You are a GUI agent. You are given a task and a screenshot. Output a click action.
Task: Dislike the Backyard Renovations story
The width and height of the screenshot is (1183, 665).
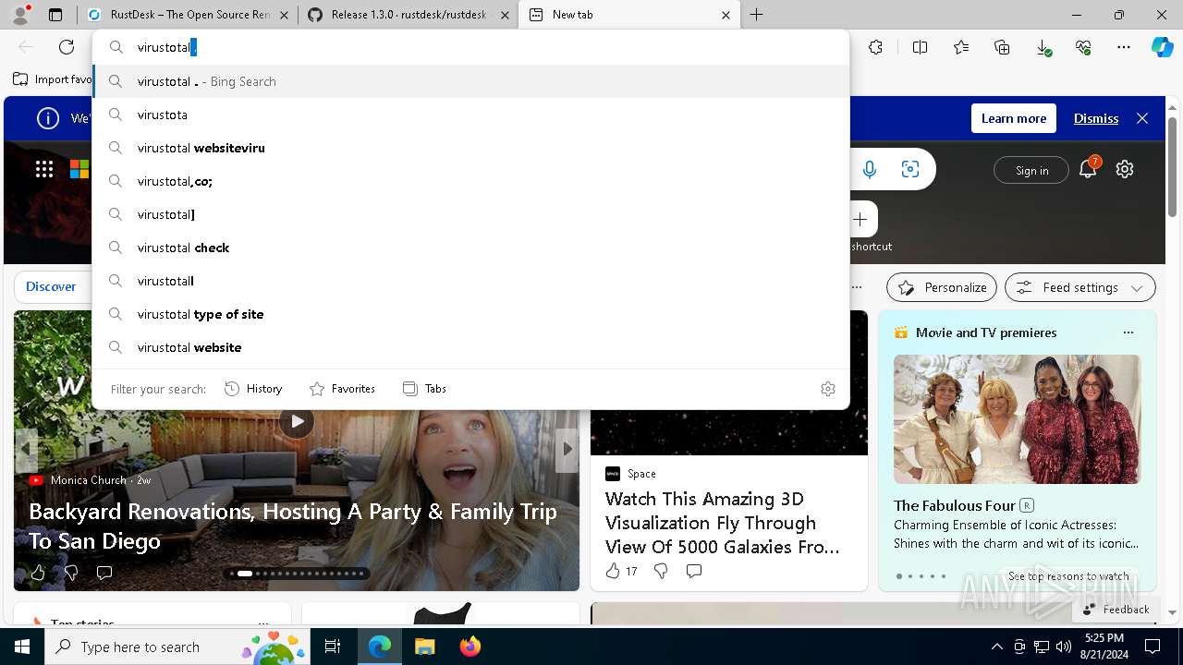(71, 573)
